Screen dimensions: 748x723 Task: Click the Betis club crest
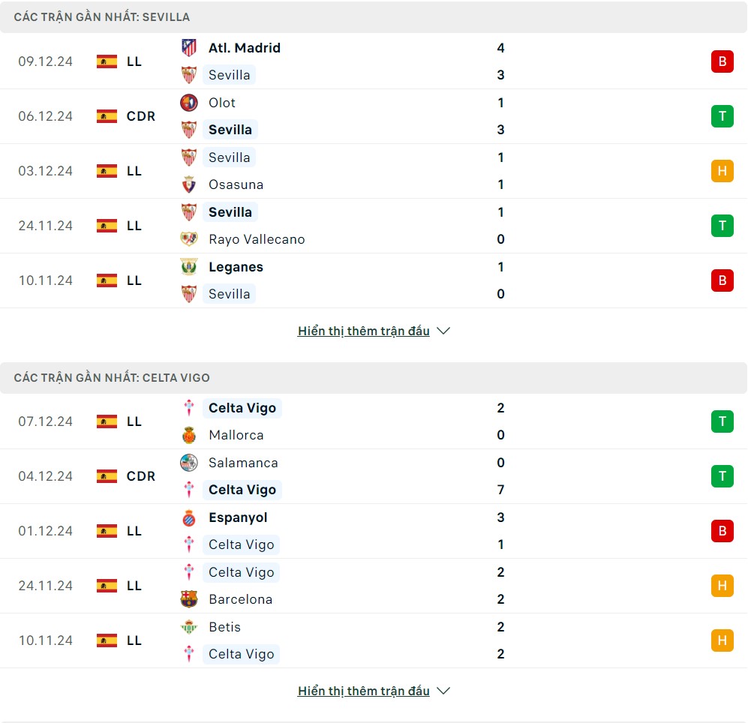point(189,627)
